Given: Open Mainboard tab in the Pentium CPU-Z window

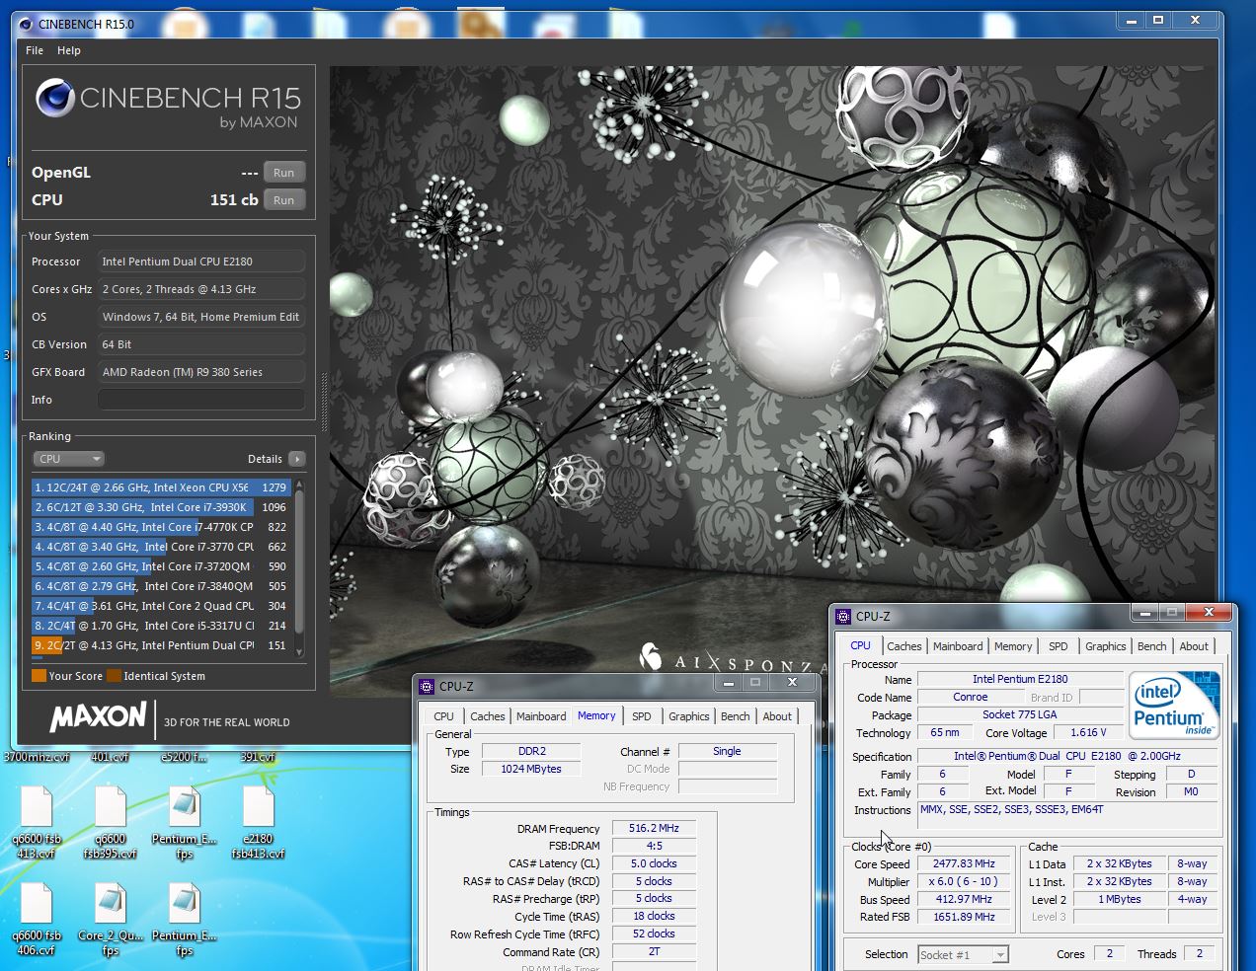Looking at the screenshot, I should pyautogui.click(x=958, y=646).
